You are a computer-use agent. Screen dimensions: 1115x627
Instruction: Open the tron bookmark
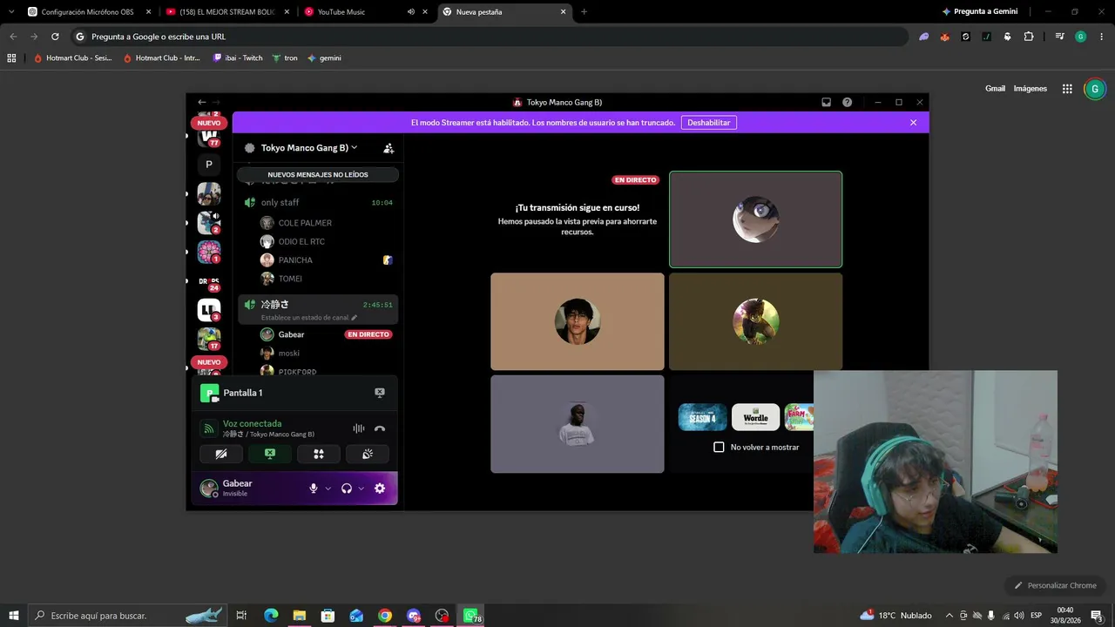285,58
